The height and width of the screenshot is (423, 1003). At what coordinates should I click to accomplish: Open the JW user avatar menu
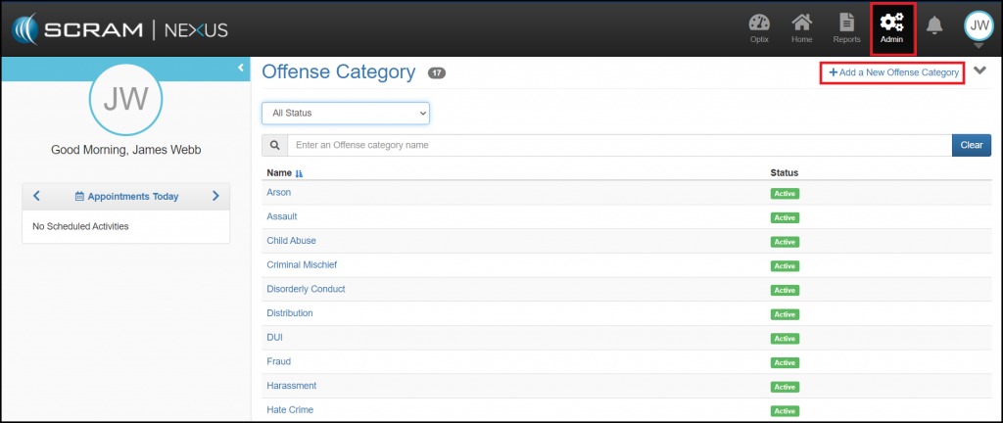979,25
